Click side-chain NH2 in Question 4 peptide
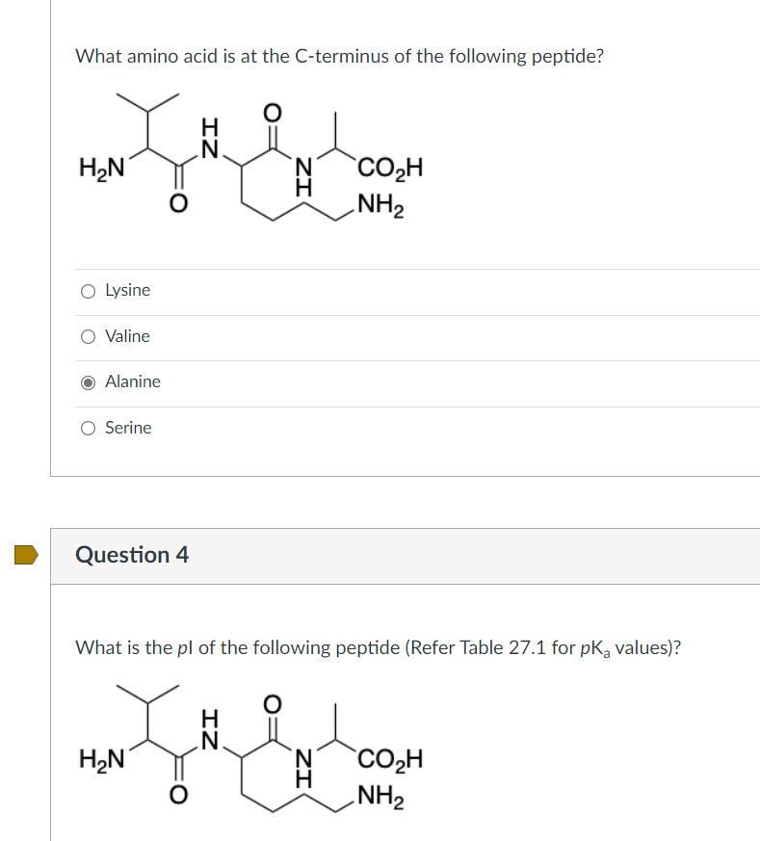 coord(380,797)
